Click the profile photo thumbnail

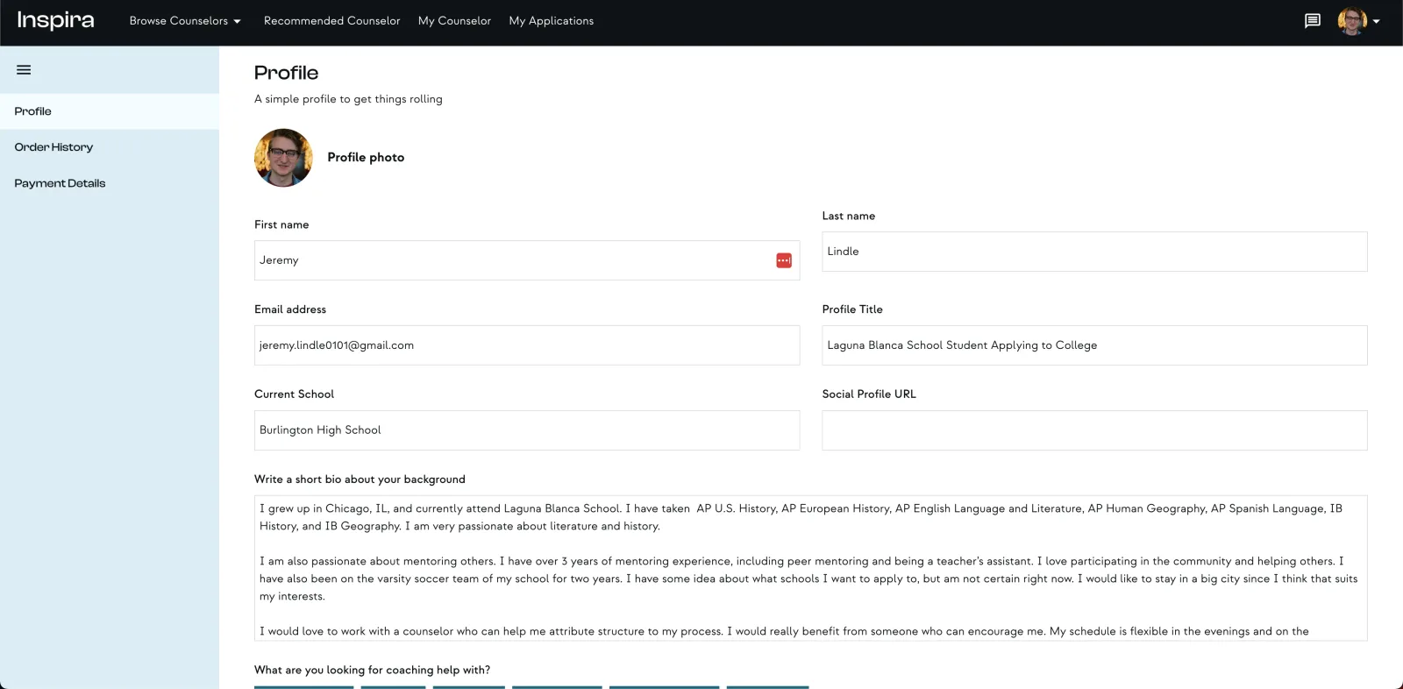pos(283,158)
